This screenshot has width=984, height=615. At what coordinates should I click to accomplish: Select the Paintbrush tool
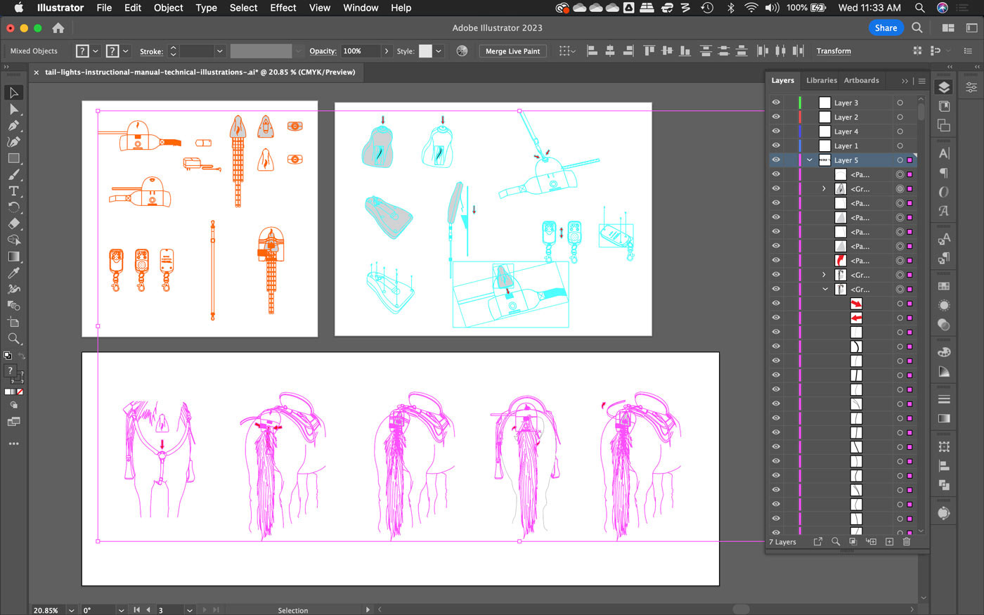point(13,174)
